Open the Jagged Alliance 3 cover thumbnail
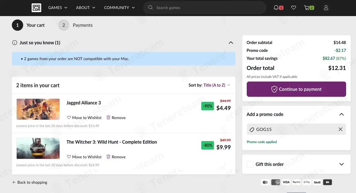The image size is (356, 193). [38, 109]
